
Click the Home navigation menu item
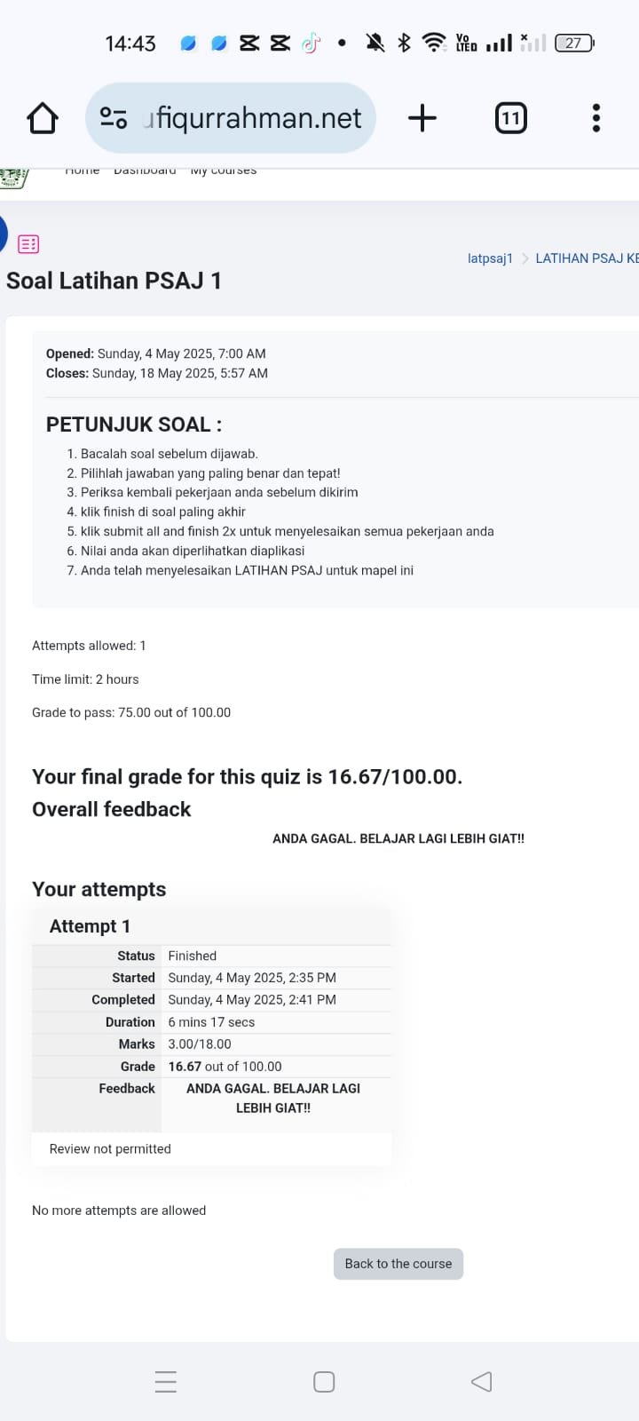[x=83, y=171]
